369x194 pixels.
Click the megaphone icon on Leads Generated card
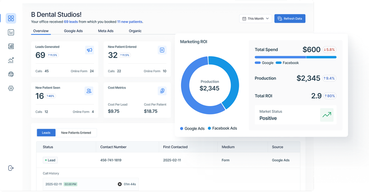pos(90,50)
